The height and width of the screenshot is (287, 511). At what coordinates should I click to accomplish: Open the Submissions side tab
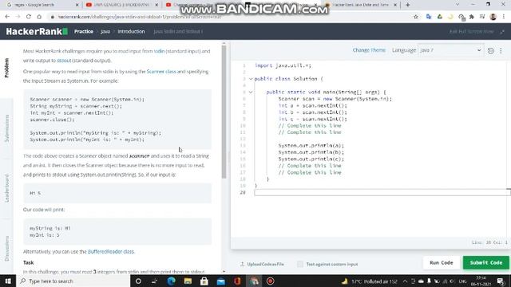[6, 128]
